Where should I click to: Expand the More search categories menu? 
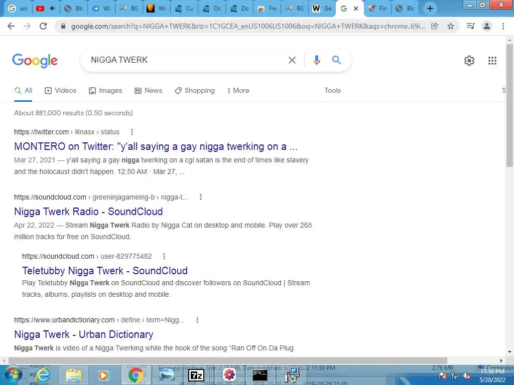click(x=238, y=91)
